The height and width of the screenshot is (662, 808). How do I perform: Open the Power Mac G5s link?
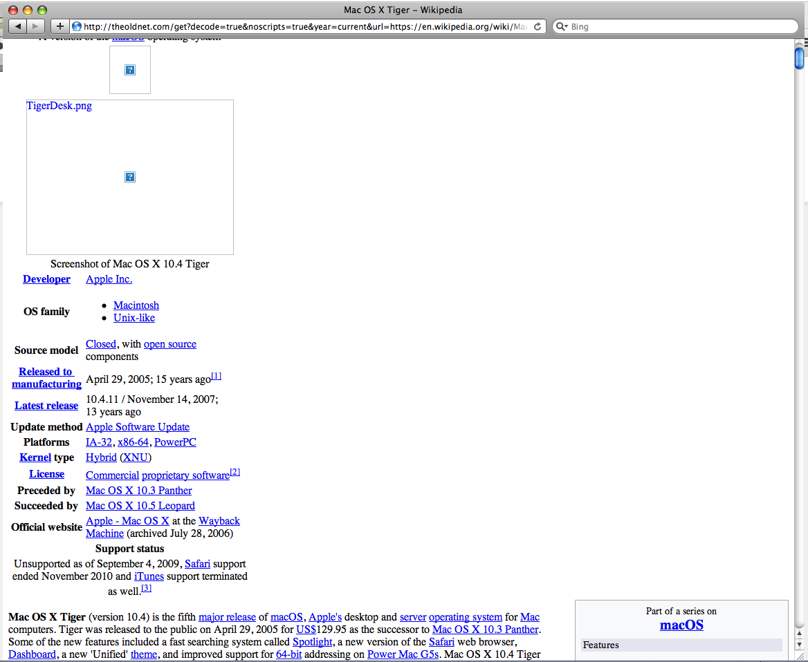403,654
